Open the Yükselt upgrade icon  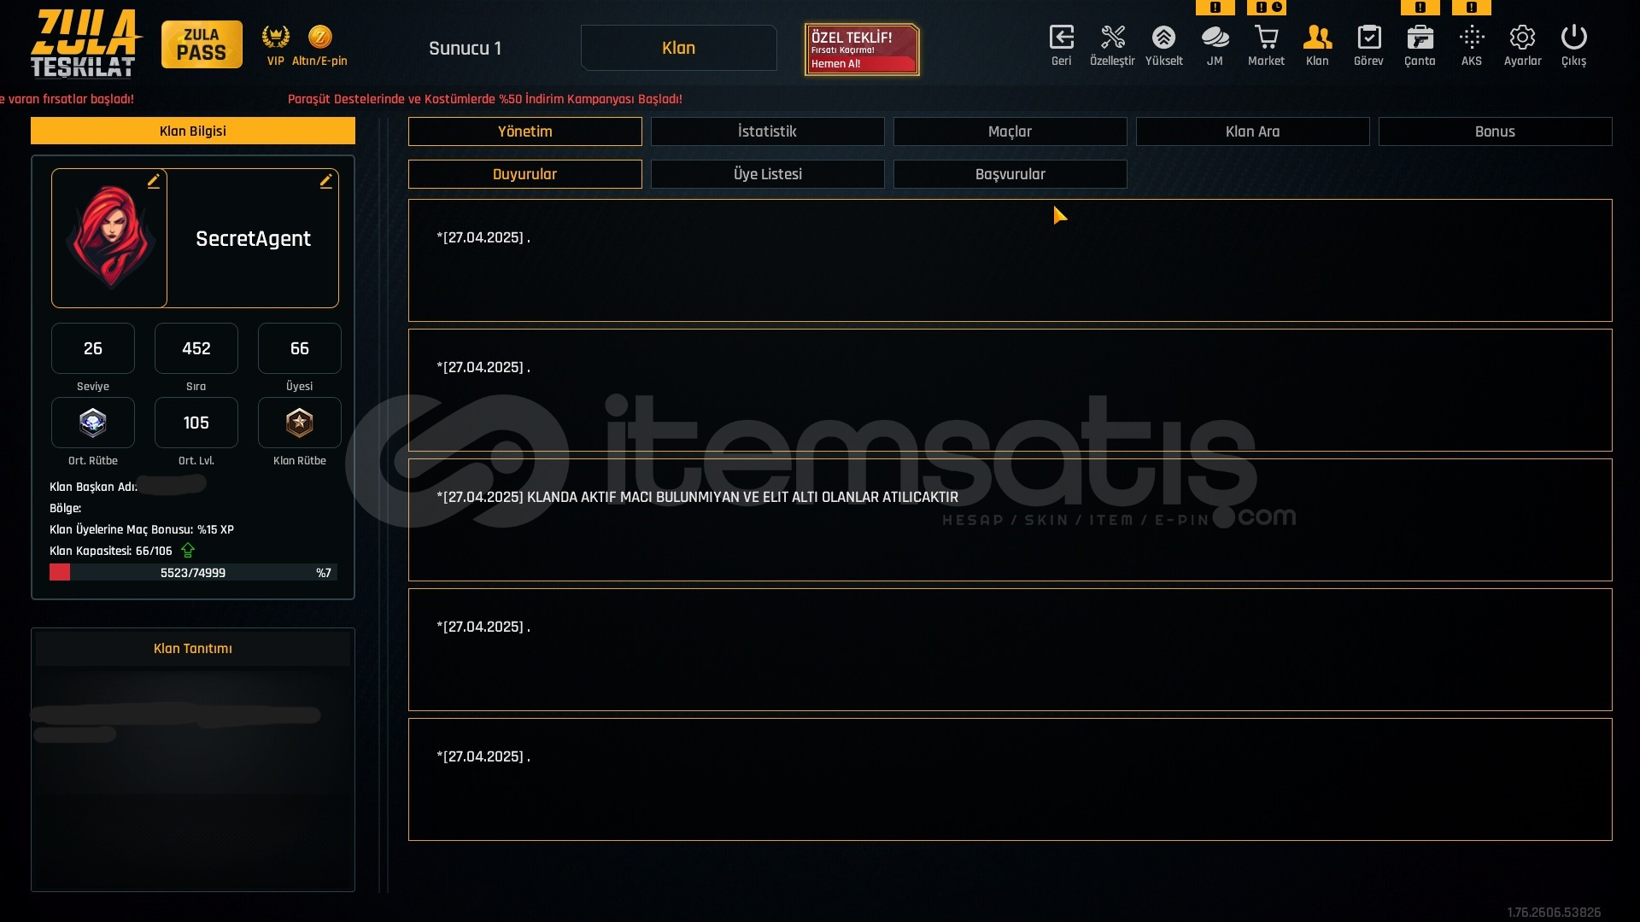pos(1163,38)
